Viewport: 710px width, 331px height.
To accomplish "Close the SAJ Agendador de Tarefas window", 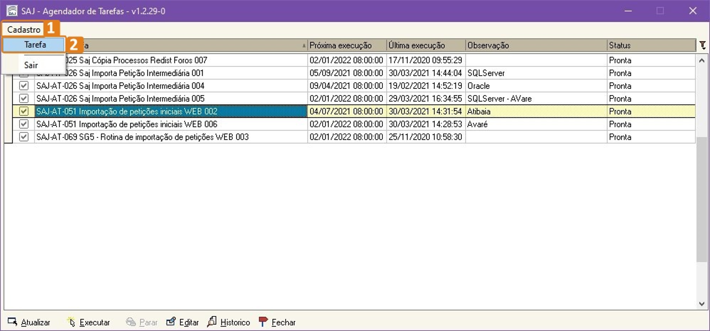I will coord(693,11).
